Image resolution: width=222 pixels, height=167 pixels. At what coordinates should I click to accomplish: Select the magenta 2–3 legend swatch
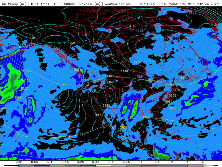point(180,166)
